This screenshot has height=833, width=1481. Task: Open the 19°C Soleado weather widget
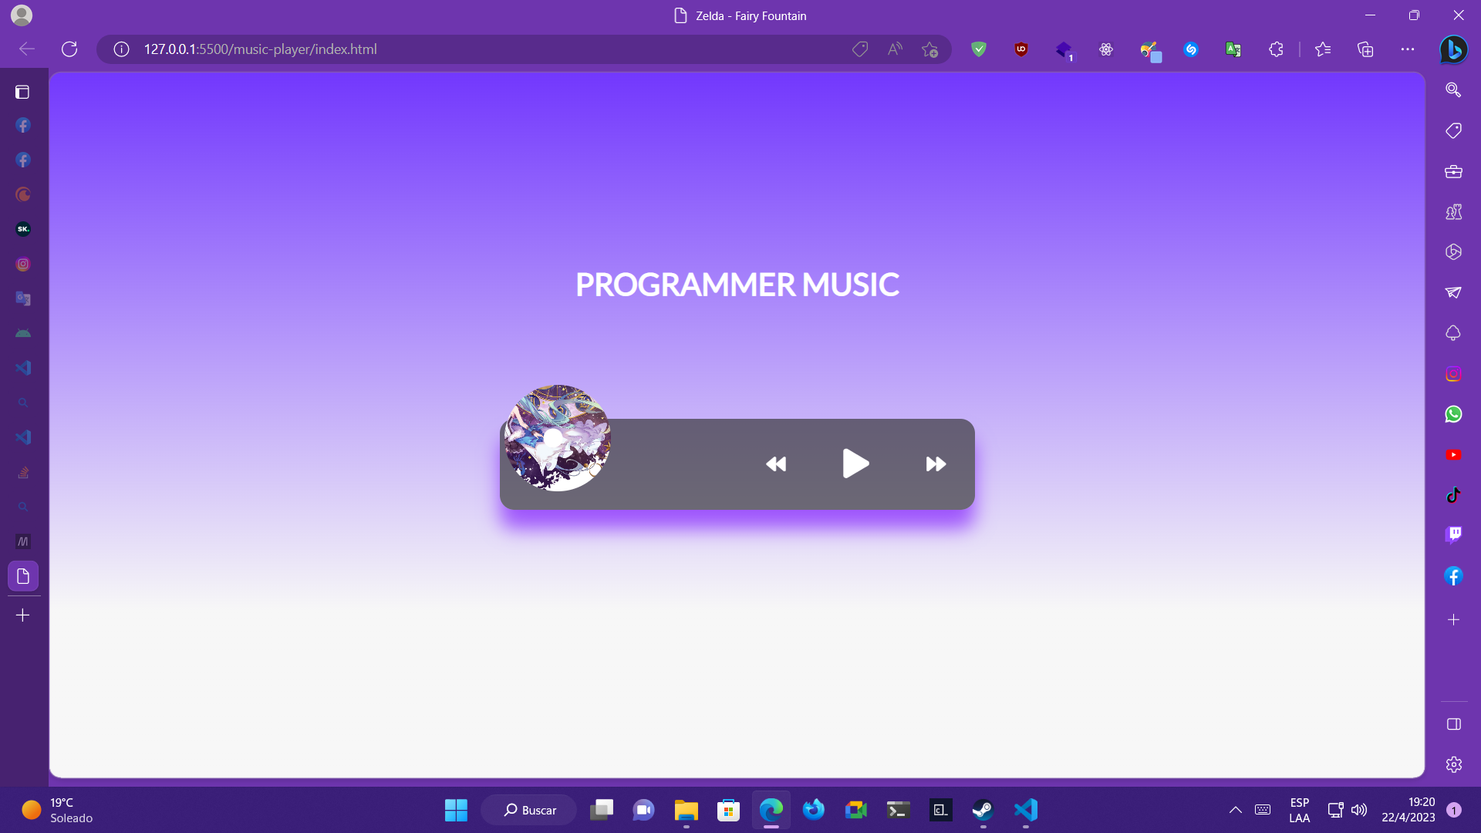pos(57,810)
